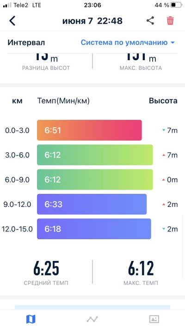The width and height of the screenshot is (185, 329).
Task: Switch to the graph chart tab
Action: [x=92, y=319]
